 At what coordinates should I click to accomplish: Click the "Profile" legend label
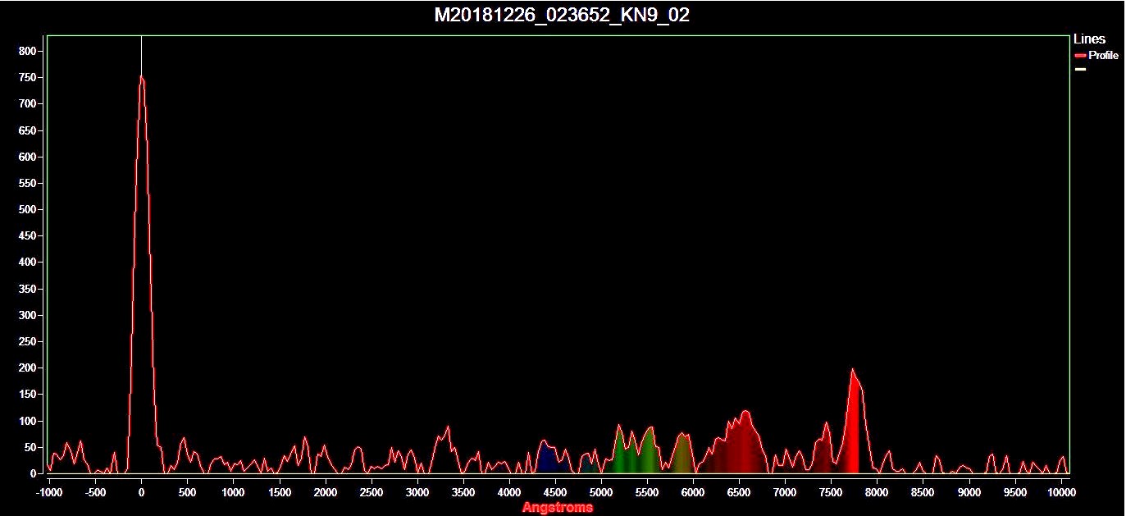[x=1103, y=56]
